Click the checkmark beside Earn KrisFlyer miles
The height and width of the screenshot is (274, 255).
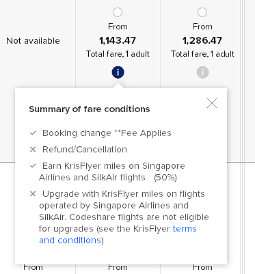33,166
